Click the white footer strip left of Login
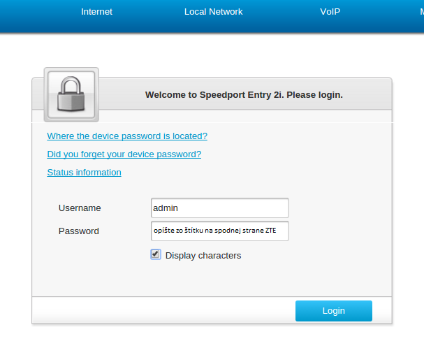The height and width of the screenshot is (348, 424). pyautogui.click(x=163, y=310)
